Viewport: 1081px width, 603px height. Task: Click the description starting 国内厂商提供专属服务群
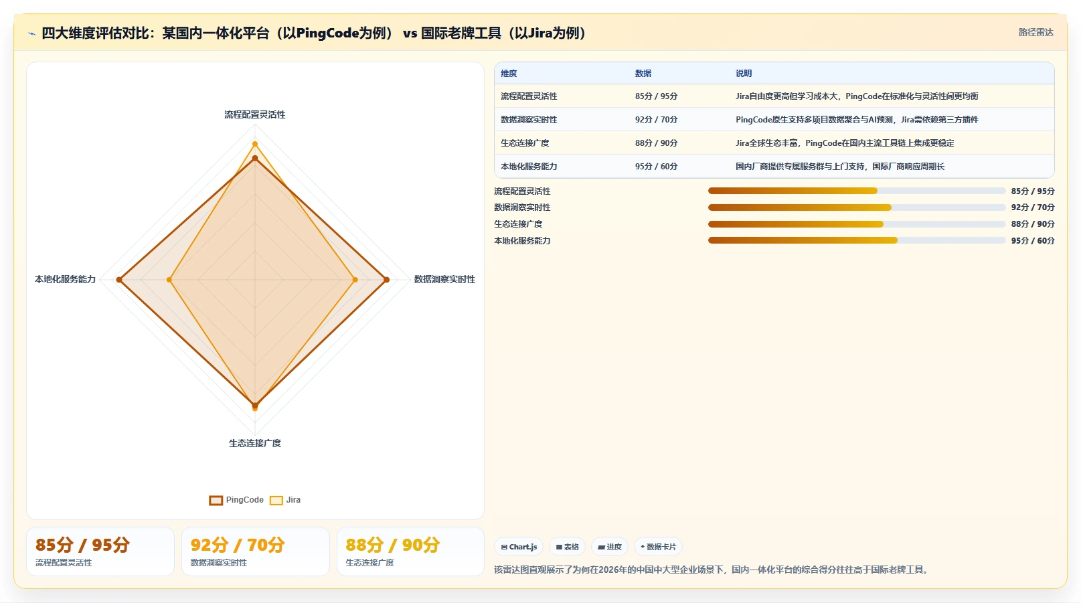[x=840, y=167]
